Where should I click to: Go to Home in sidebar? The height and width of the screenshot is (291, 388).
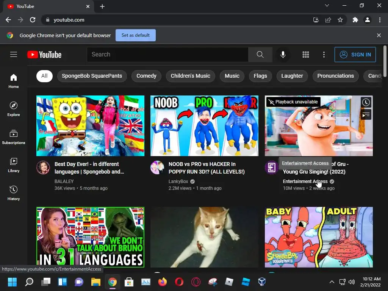[14, 81]
